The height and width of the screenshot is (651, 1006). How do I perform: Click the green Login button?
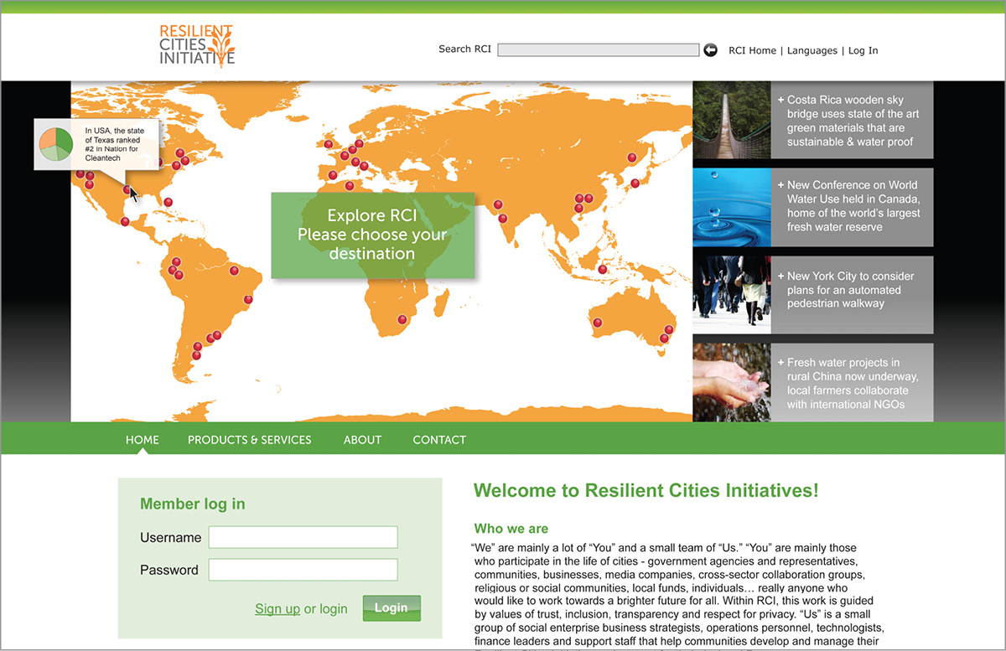392,608
